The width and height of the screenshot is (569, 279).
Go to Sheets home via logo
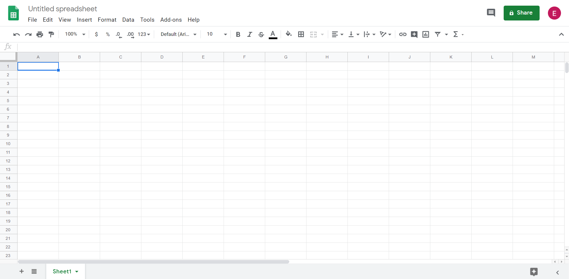click(x=13, y=13)
